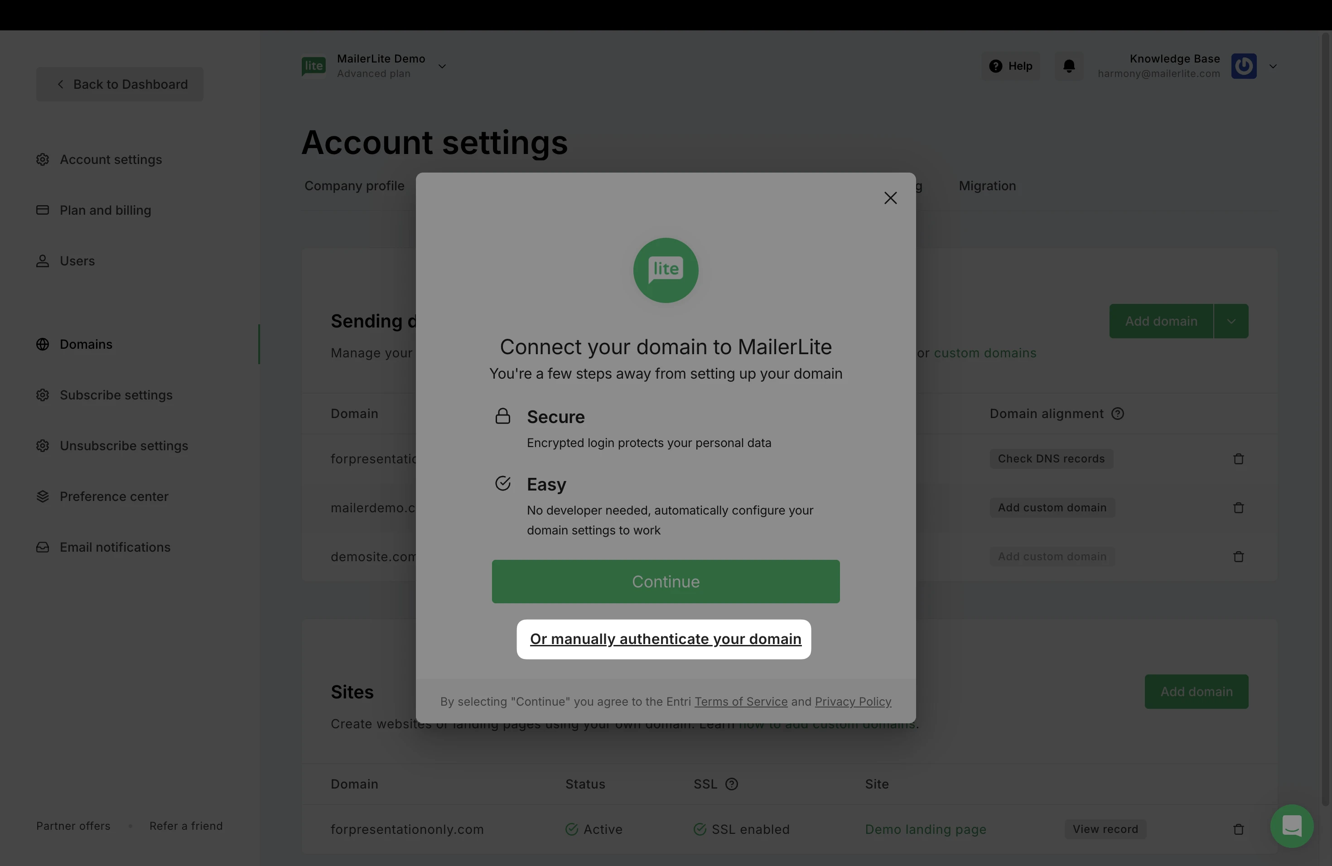Click the user profile avatar
The image size is (1332, 866).
(1244, 66)
